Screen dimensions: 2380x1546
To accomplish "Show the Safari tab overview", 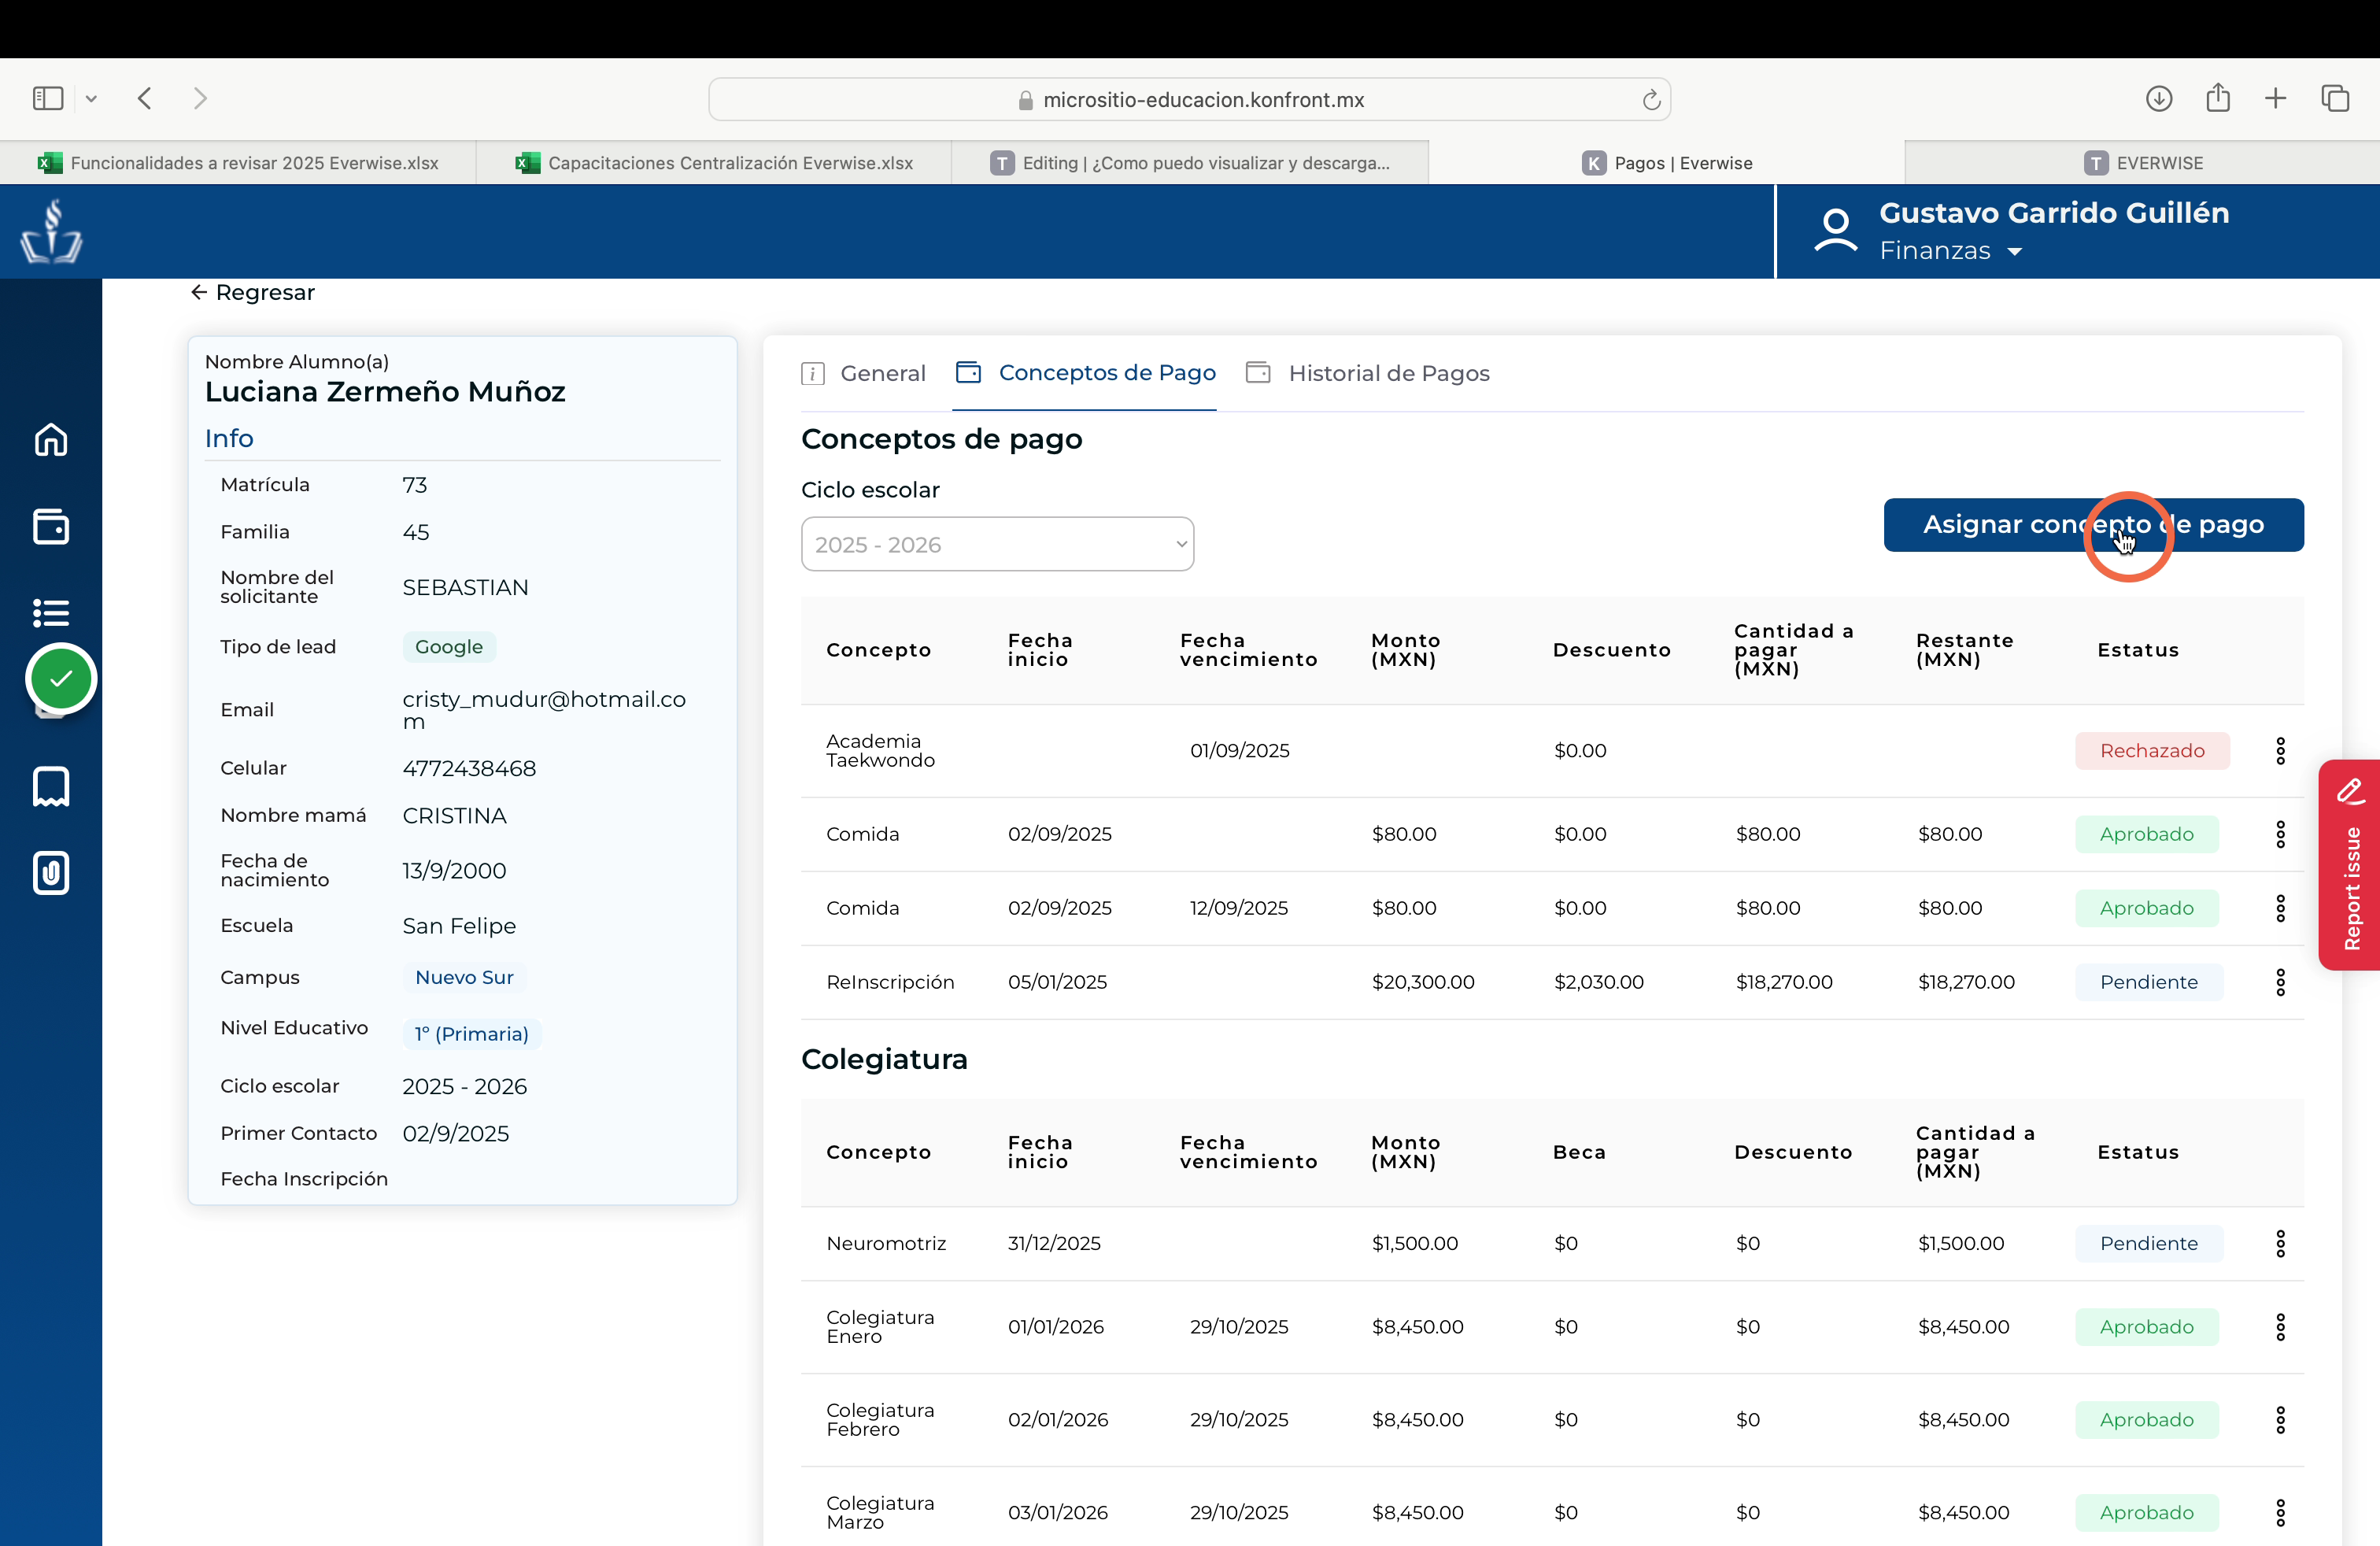I will (2335, 98).
